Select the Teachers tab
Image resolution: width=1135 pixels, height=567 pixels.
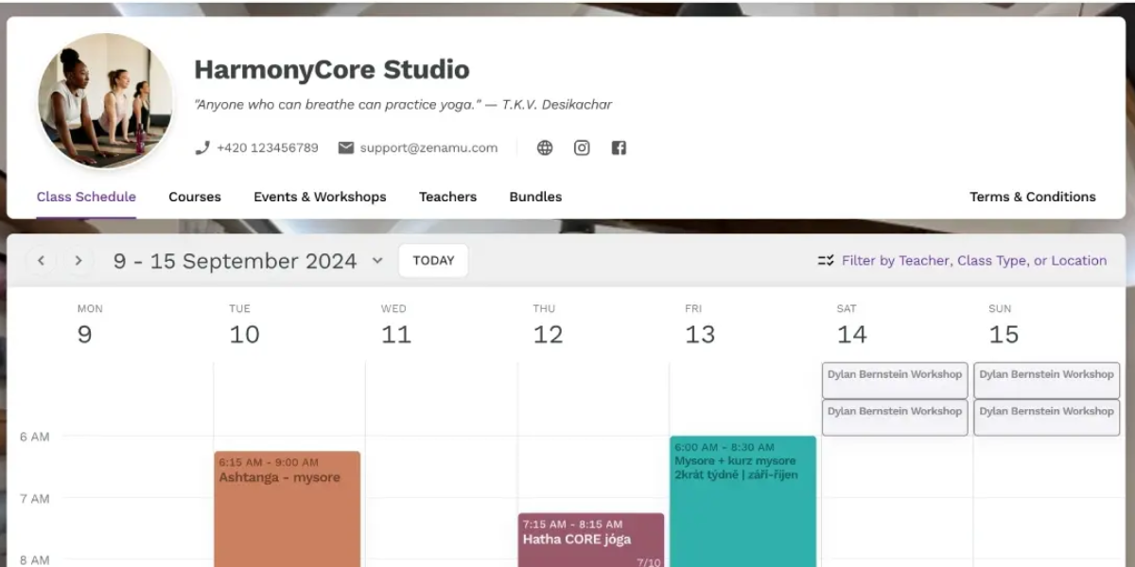[x=447, y=197]
